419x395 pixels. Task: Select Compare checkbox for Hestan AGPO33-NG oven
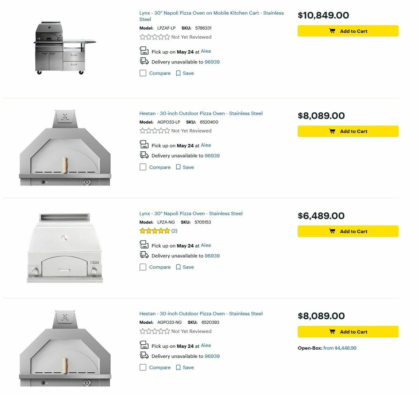pyautogui.click(x=143, y=367)
